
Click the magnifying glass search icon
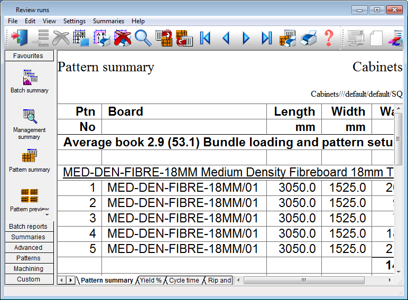pyautogui.click(x=143, y=37)
